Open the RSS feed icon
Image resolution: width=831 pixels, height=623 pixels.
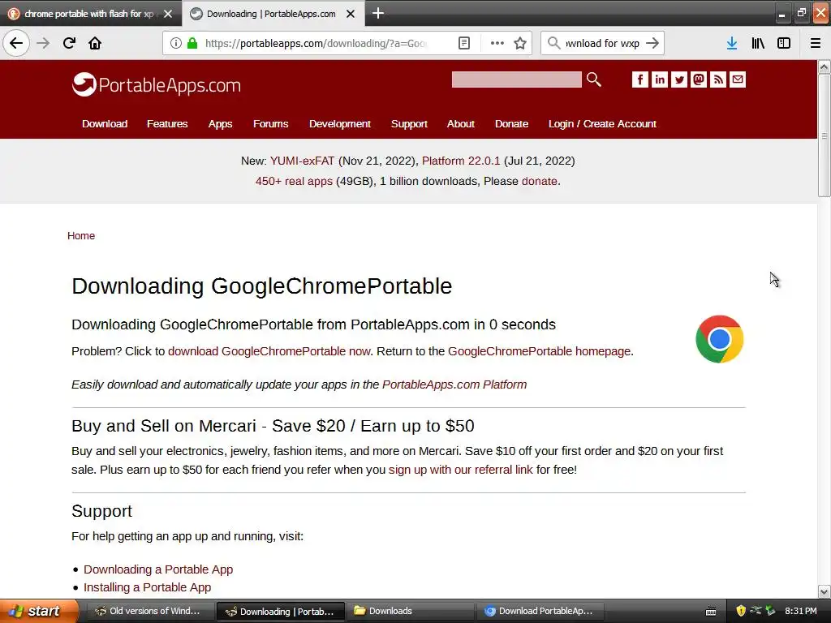(x=718, y=79)
